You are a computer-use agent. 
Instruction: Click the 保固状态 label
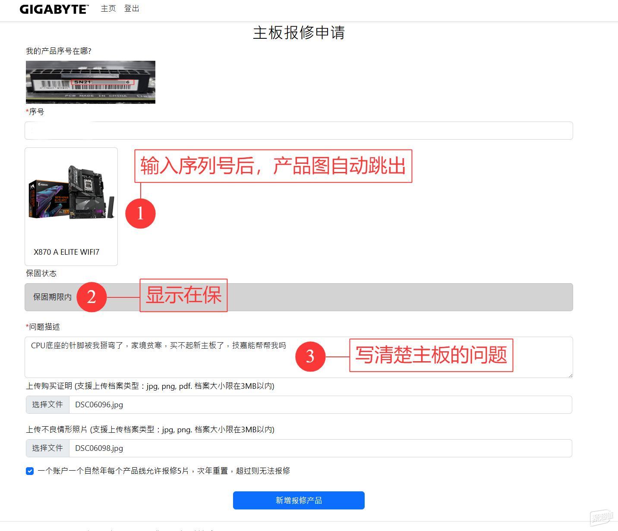[41, 273]
